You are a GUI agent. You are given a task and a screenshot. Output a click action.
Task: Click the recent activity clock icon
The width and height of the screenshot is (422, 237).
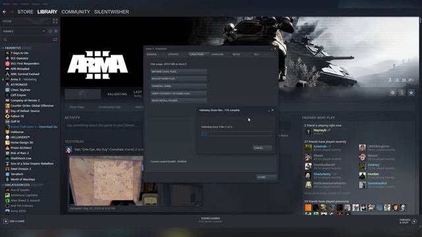coord(50,31)
